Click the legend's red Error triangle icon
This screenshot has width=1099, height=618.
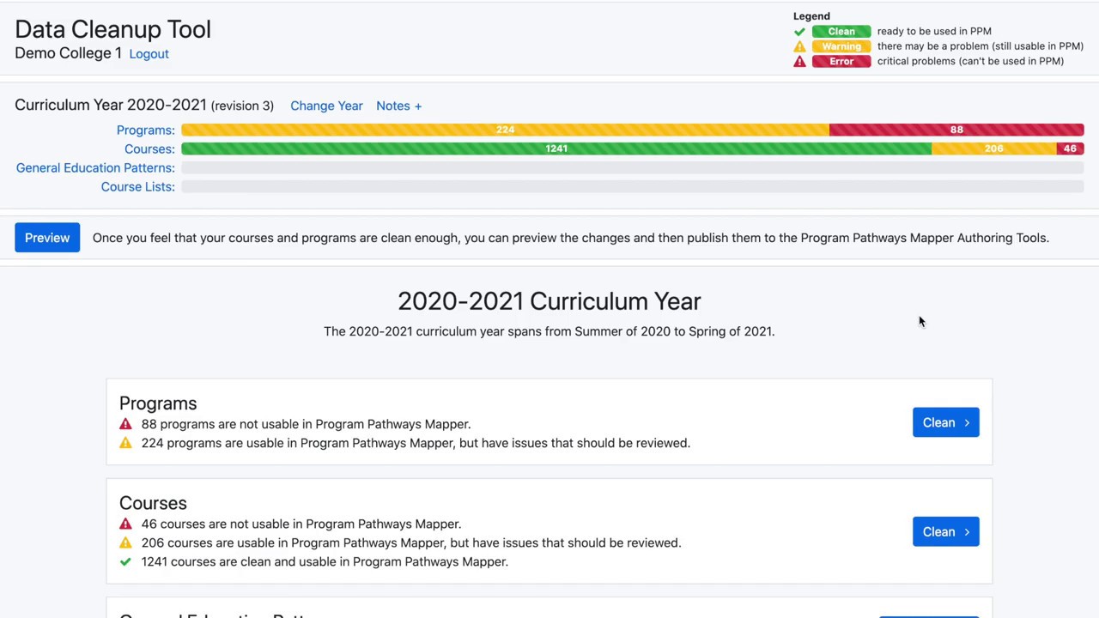pyautogui.click(x=799, y=61)
